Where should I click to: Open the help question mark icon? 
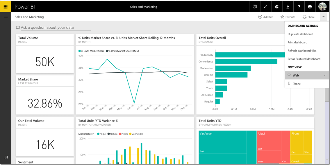point(299,6)
